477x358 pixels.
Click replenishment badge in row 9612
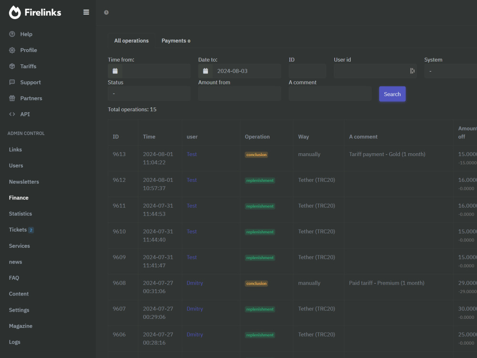coord(260,180)
